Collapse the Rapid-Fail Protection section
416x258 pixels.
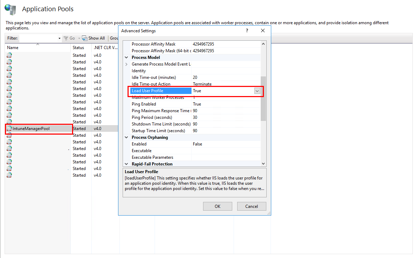click(126, 164)
